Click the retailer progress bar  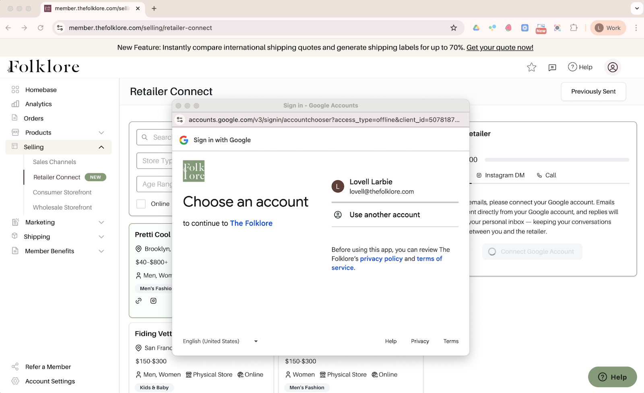pos(557,160)
